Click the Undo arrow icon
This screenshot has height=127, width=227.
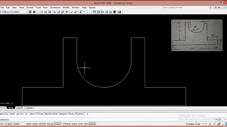click(x=81, y=12)
